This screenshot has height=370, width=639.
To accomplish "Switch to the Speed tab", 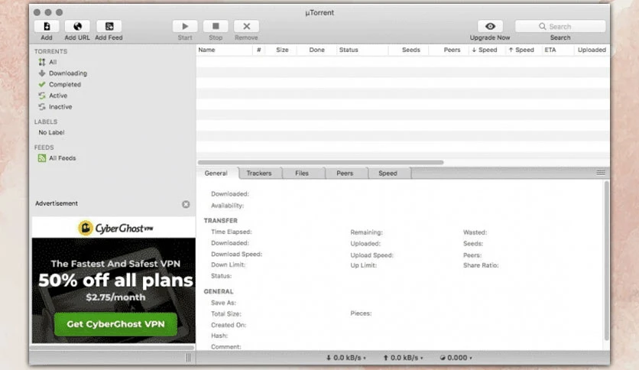I will 388,174.
